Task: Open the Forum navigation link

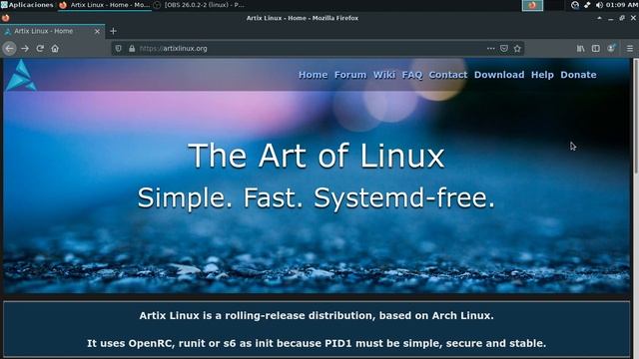Action: pos(350,75)
